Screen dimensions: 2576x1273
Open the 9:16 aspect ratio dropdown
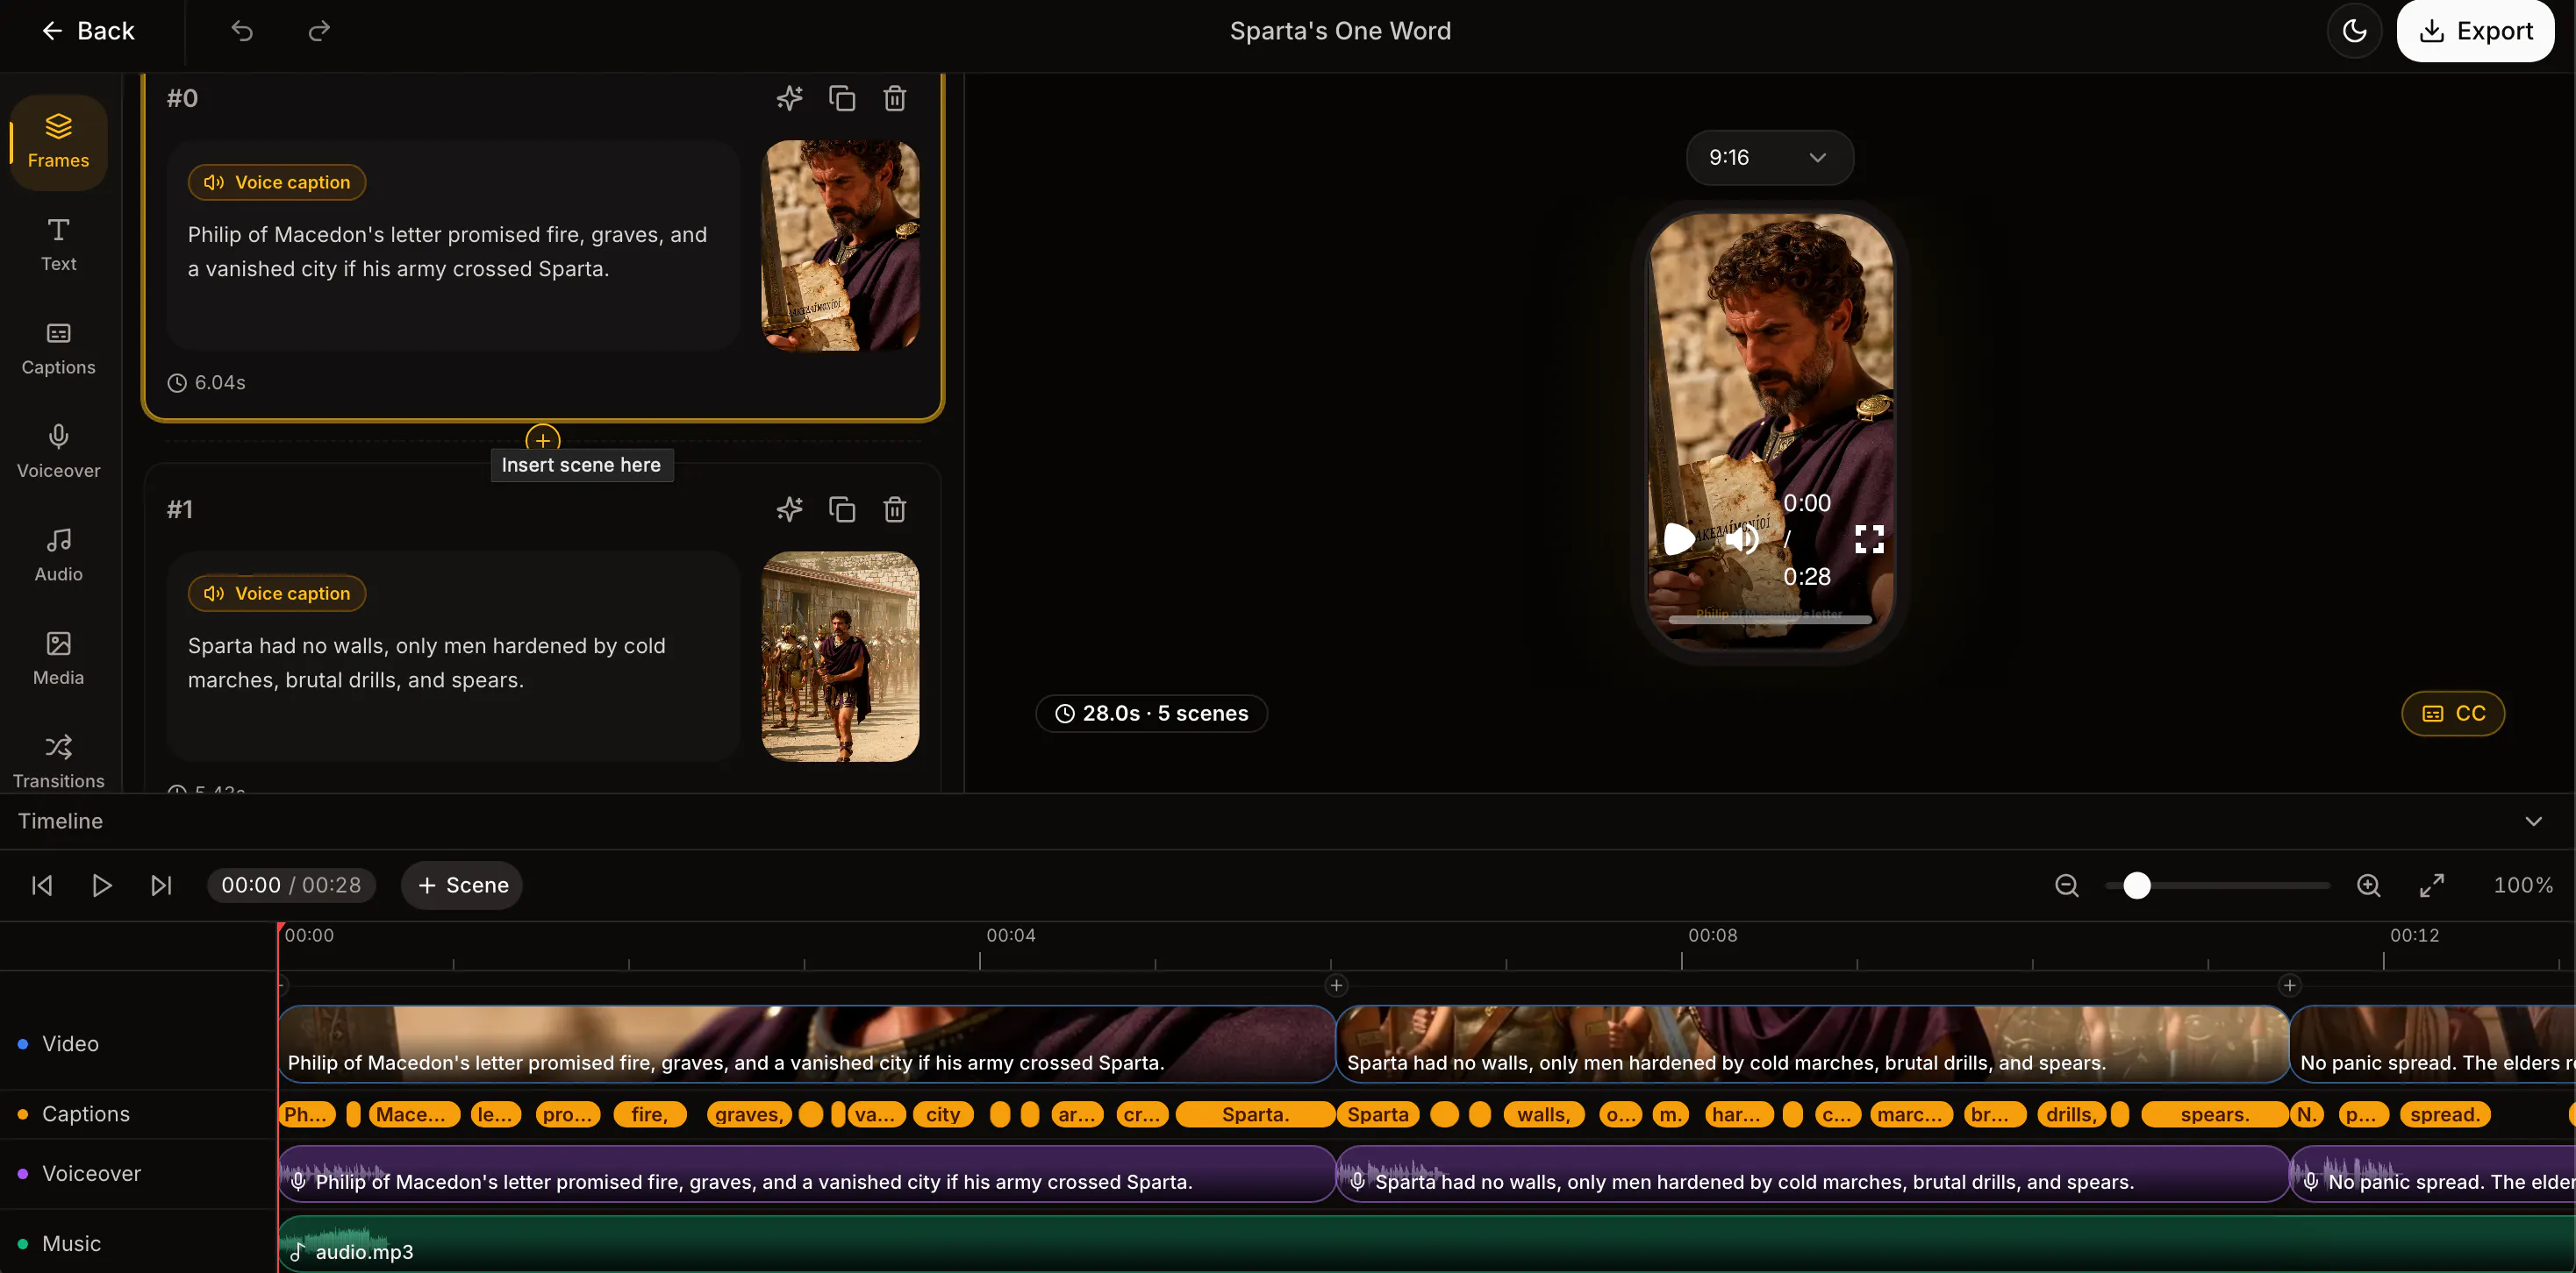(x=1769, y=157)
